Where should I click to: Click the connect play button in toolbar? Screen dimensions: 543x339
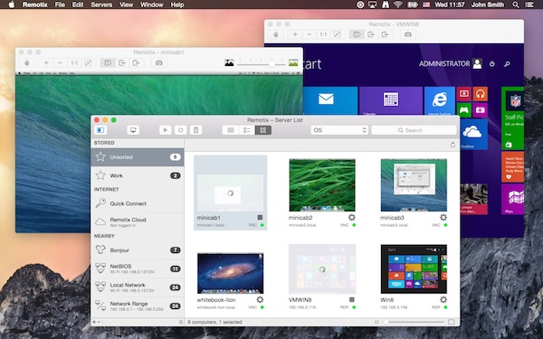[166, 130]
